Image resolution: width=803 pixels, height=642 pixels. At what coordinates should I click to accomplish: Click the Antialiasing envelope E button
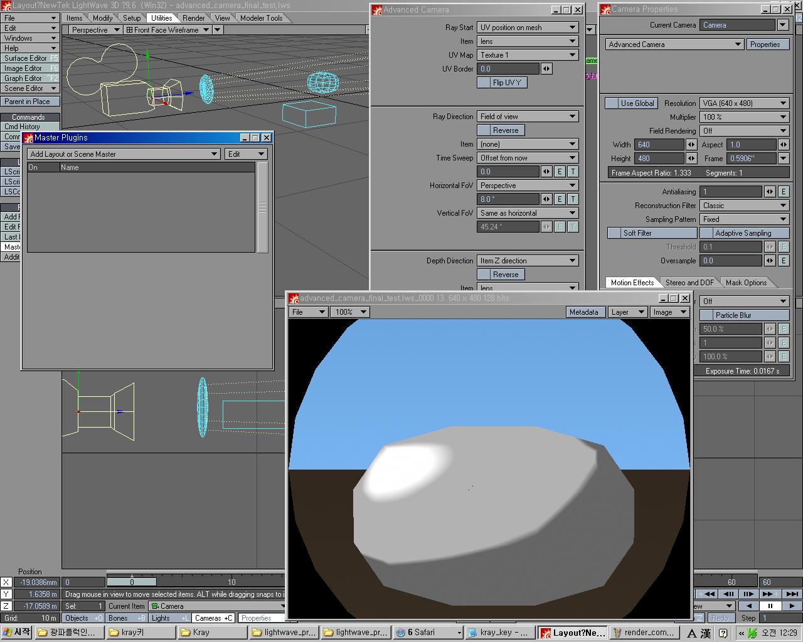(x=783, y=192)
